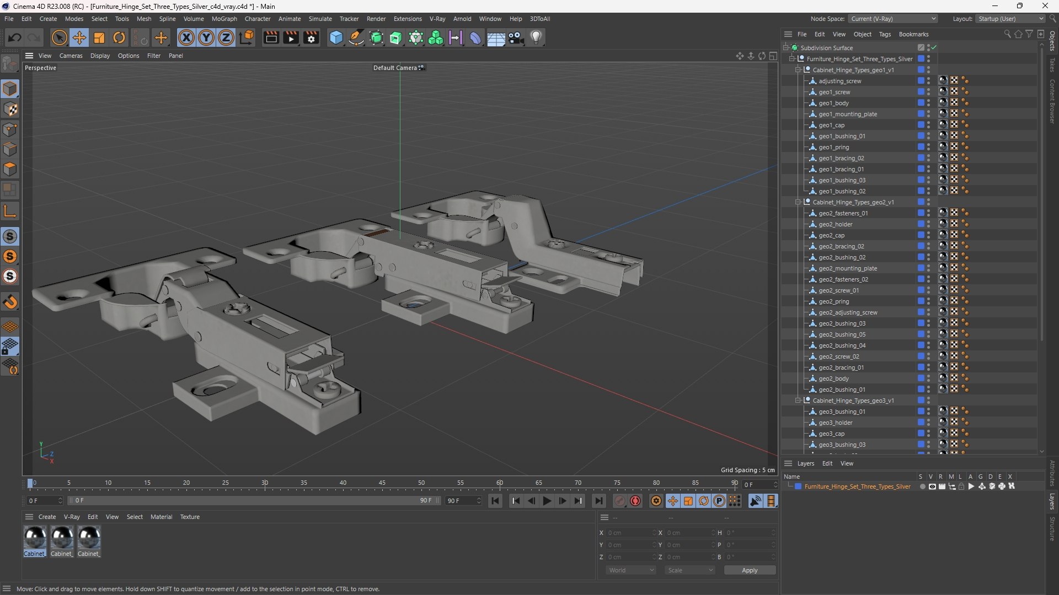Collapse the Subdivision Surface tree node
The width and height of the screenshot is (1059, 595).
click(785, 48)
